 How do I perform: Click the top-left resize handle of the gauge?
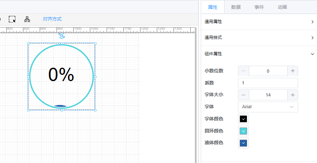coord(28,43)
